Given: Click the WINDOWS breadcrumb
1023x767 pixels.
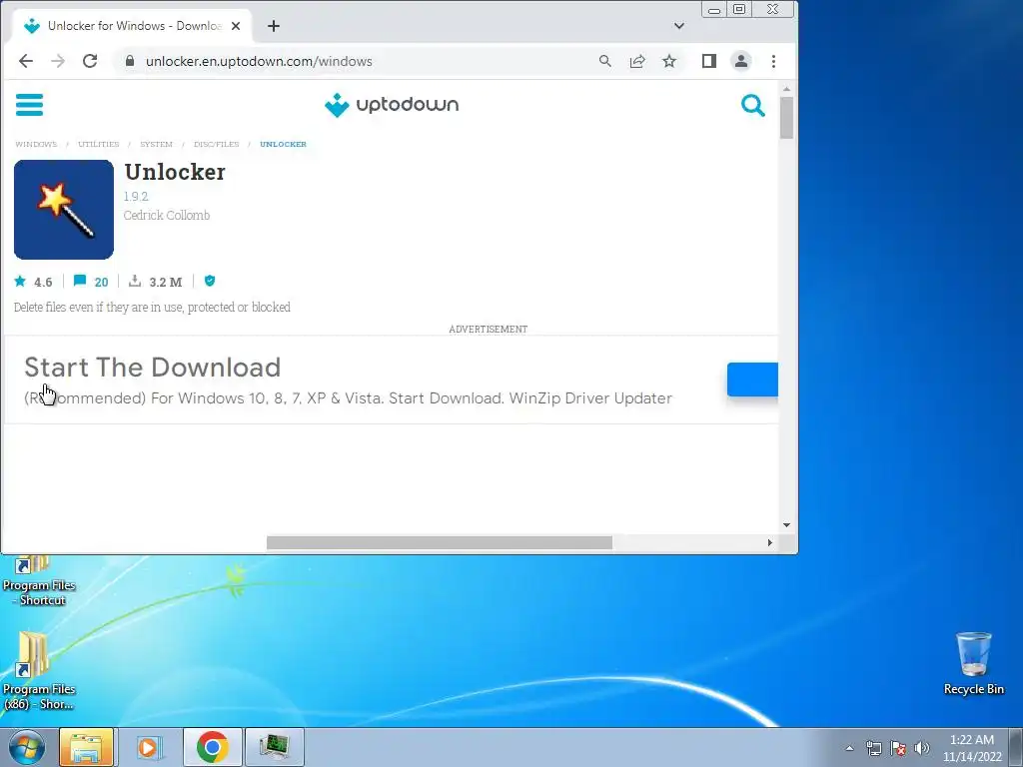Looking at the screenshot, I should [36, 144].
